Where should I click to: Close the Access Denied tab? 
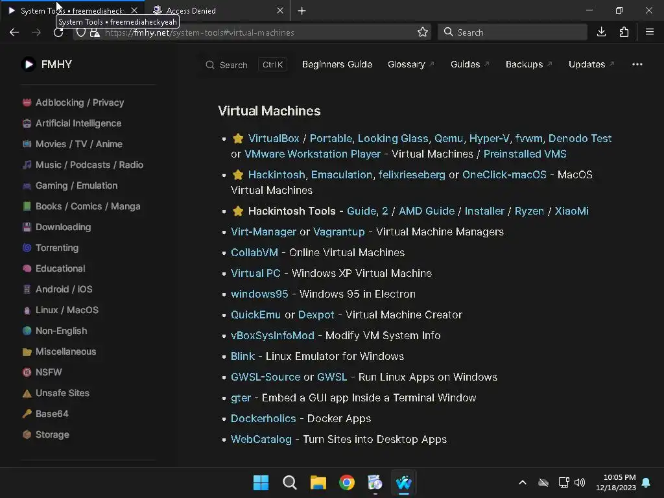[x=280, y=10]
